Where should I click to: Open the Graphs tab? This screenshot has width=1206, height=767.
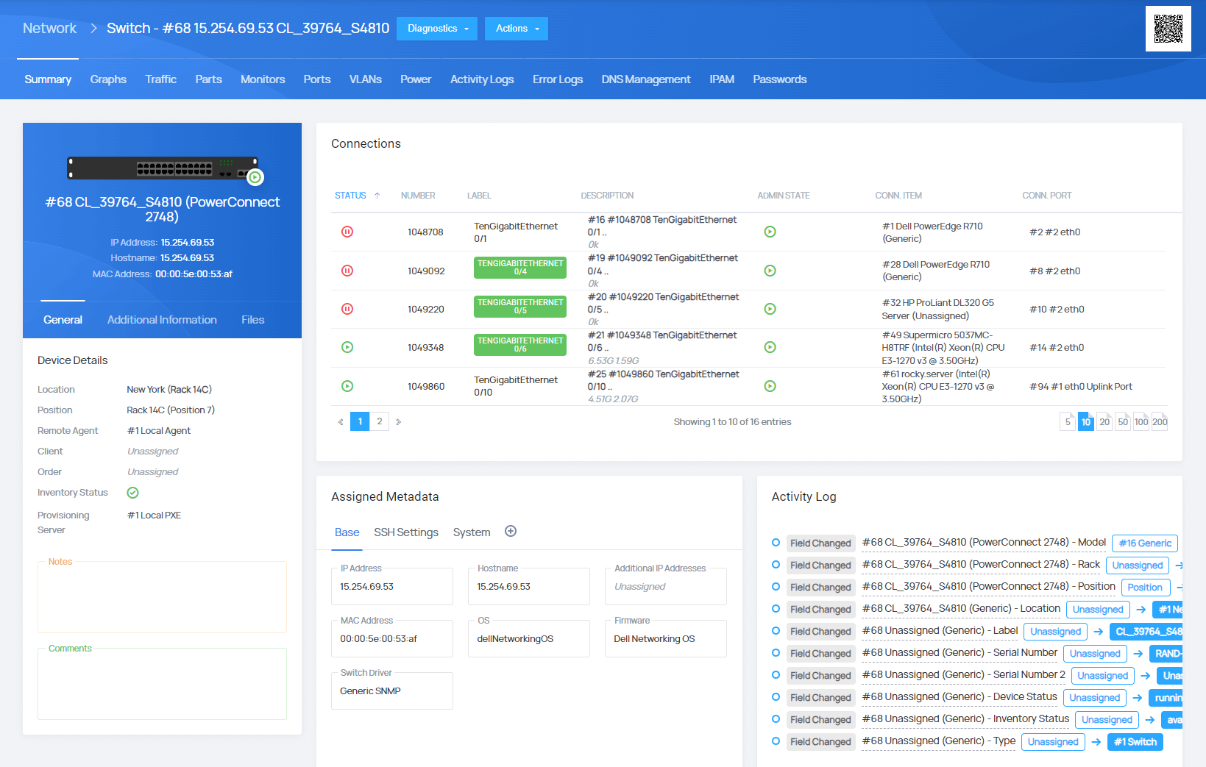tap(108, 79)
